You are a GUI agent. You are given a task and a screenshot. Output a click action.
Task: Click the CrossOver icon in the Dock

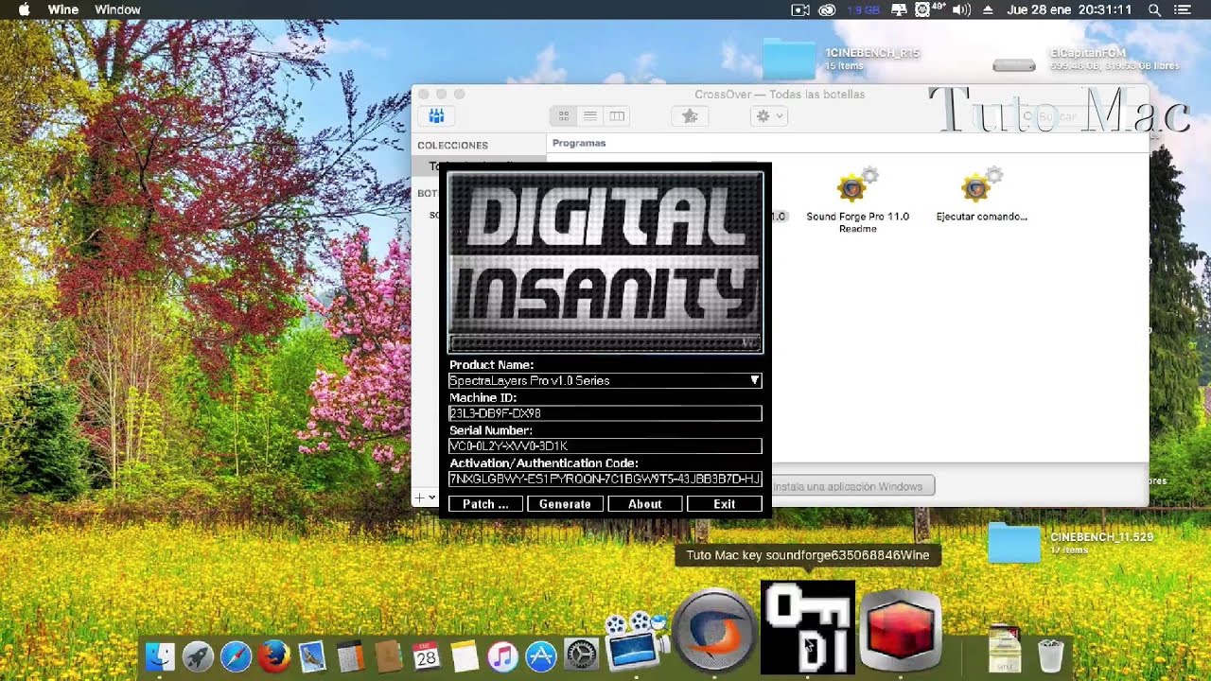(x=715, y=631)
